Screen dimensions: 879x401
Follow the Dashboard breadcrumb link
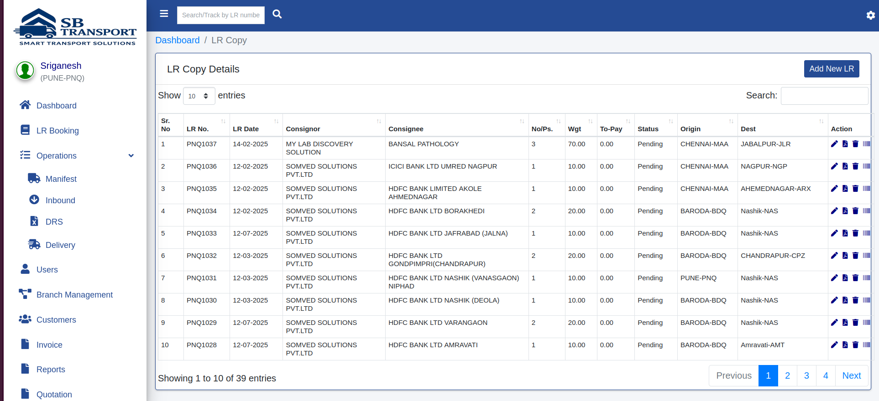(178, 40)
